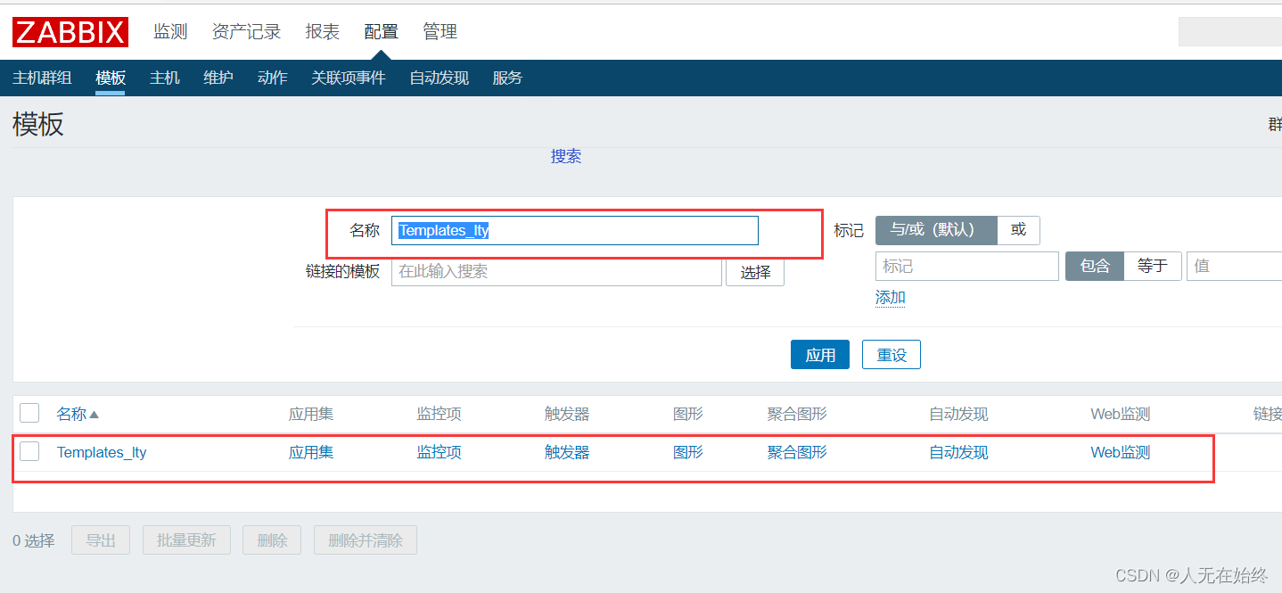Tick the select-all checkbox in table header
This screenshot has width=1282, height=593.
(29, 412)
